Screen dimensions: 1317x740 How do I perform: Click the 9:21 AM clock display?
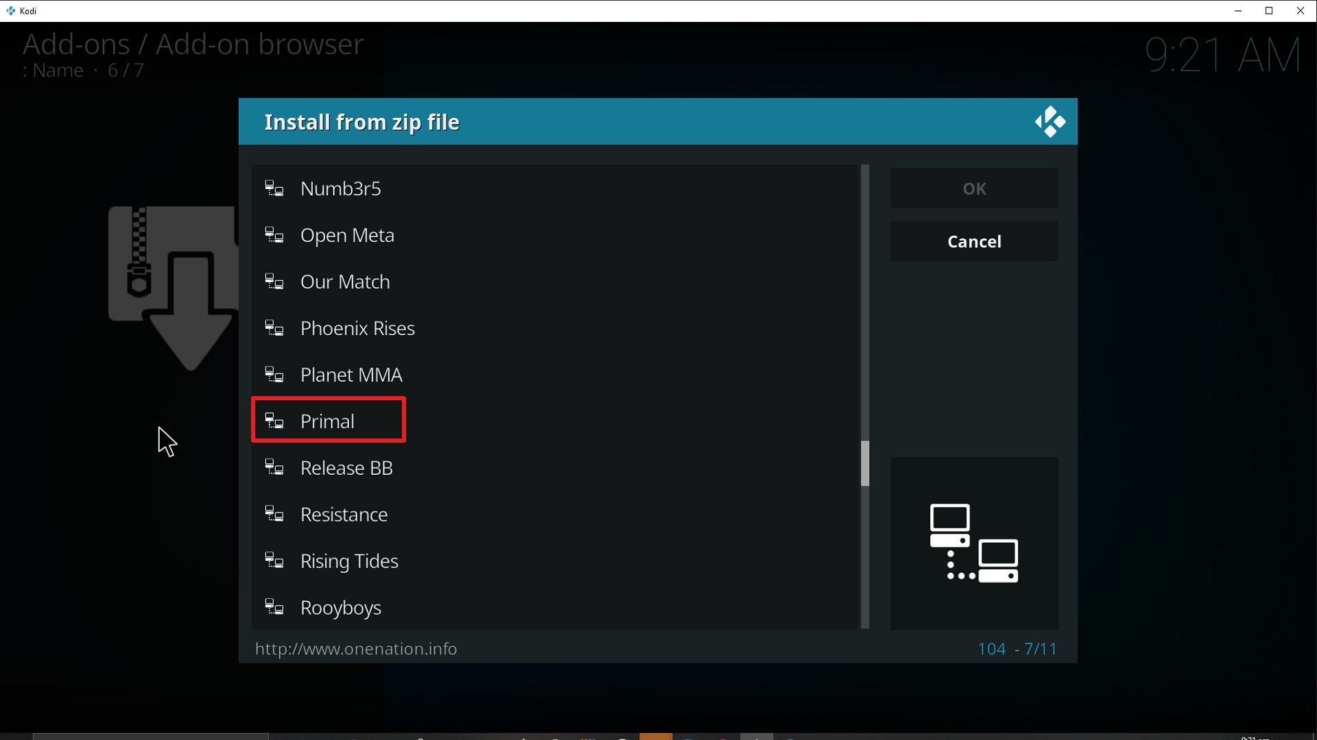coord(1224,55)
